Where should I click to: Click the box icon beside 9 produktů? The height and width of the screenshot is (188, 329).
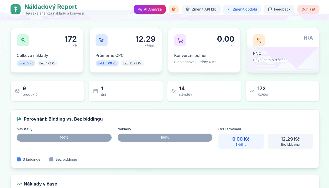(x=17, y=91)
